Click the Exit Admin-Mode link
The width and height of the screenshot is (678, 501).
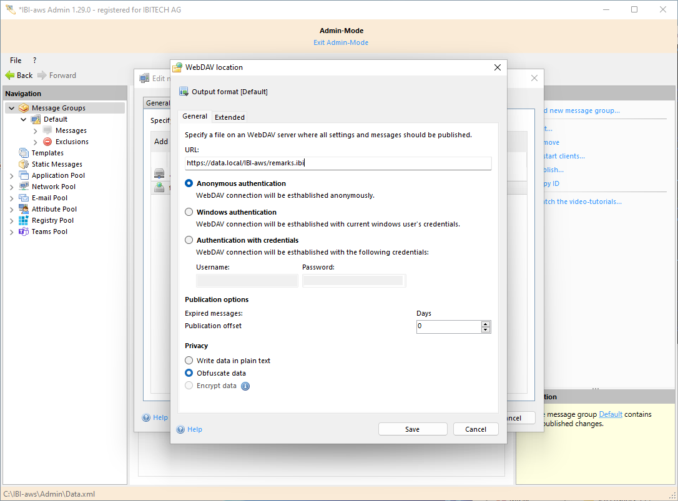pos(340,42)
